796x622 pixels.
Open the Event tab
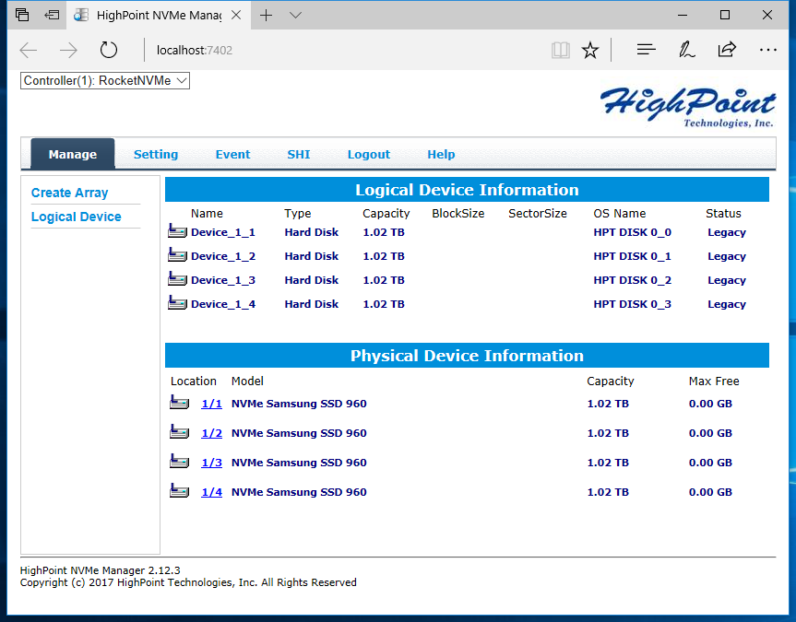click(232, 154)
